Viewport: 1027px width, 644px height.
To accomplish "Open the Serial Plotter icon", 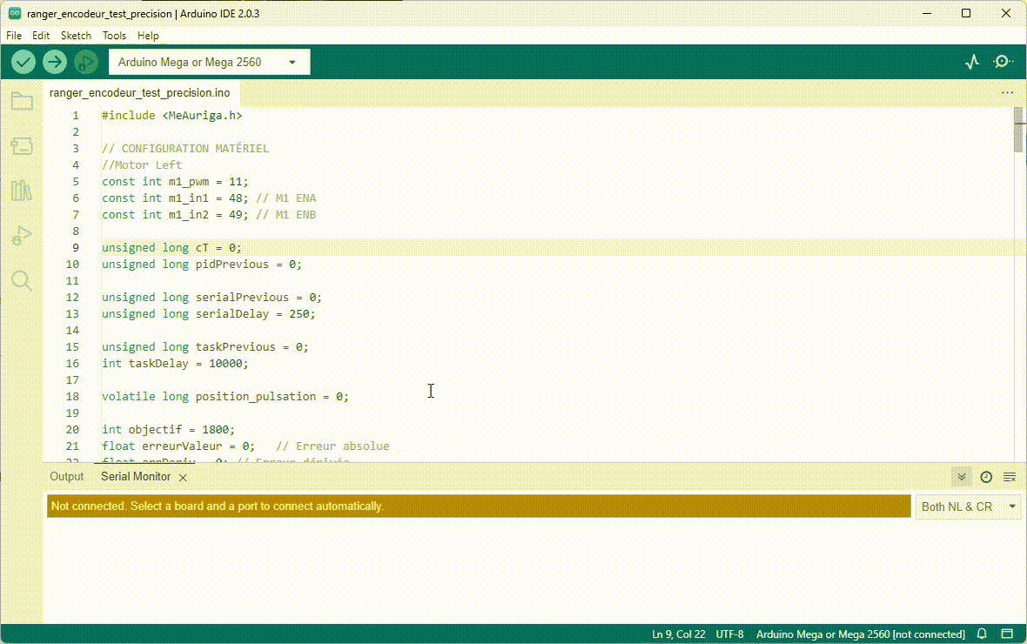I will point(972,62).
